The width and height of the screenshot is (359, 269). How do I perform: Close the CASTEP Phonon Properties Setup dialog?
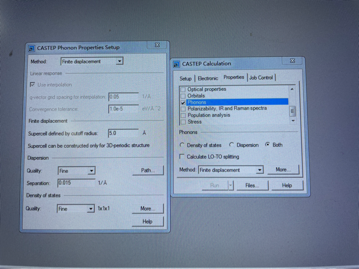tap(157, 45)
